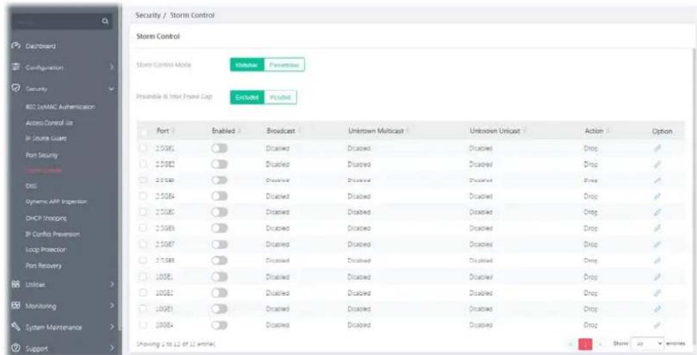Open Port Security in the sidebar
The width and height of the screenshot is (697, 355).
coord(42,155)
